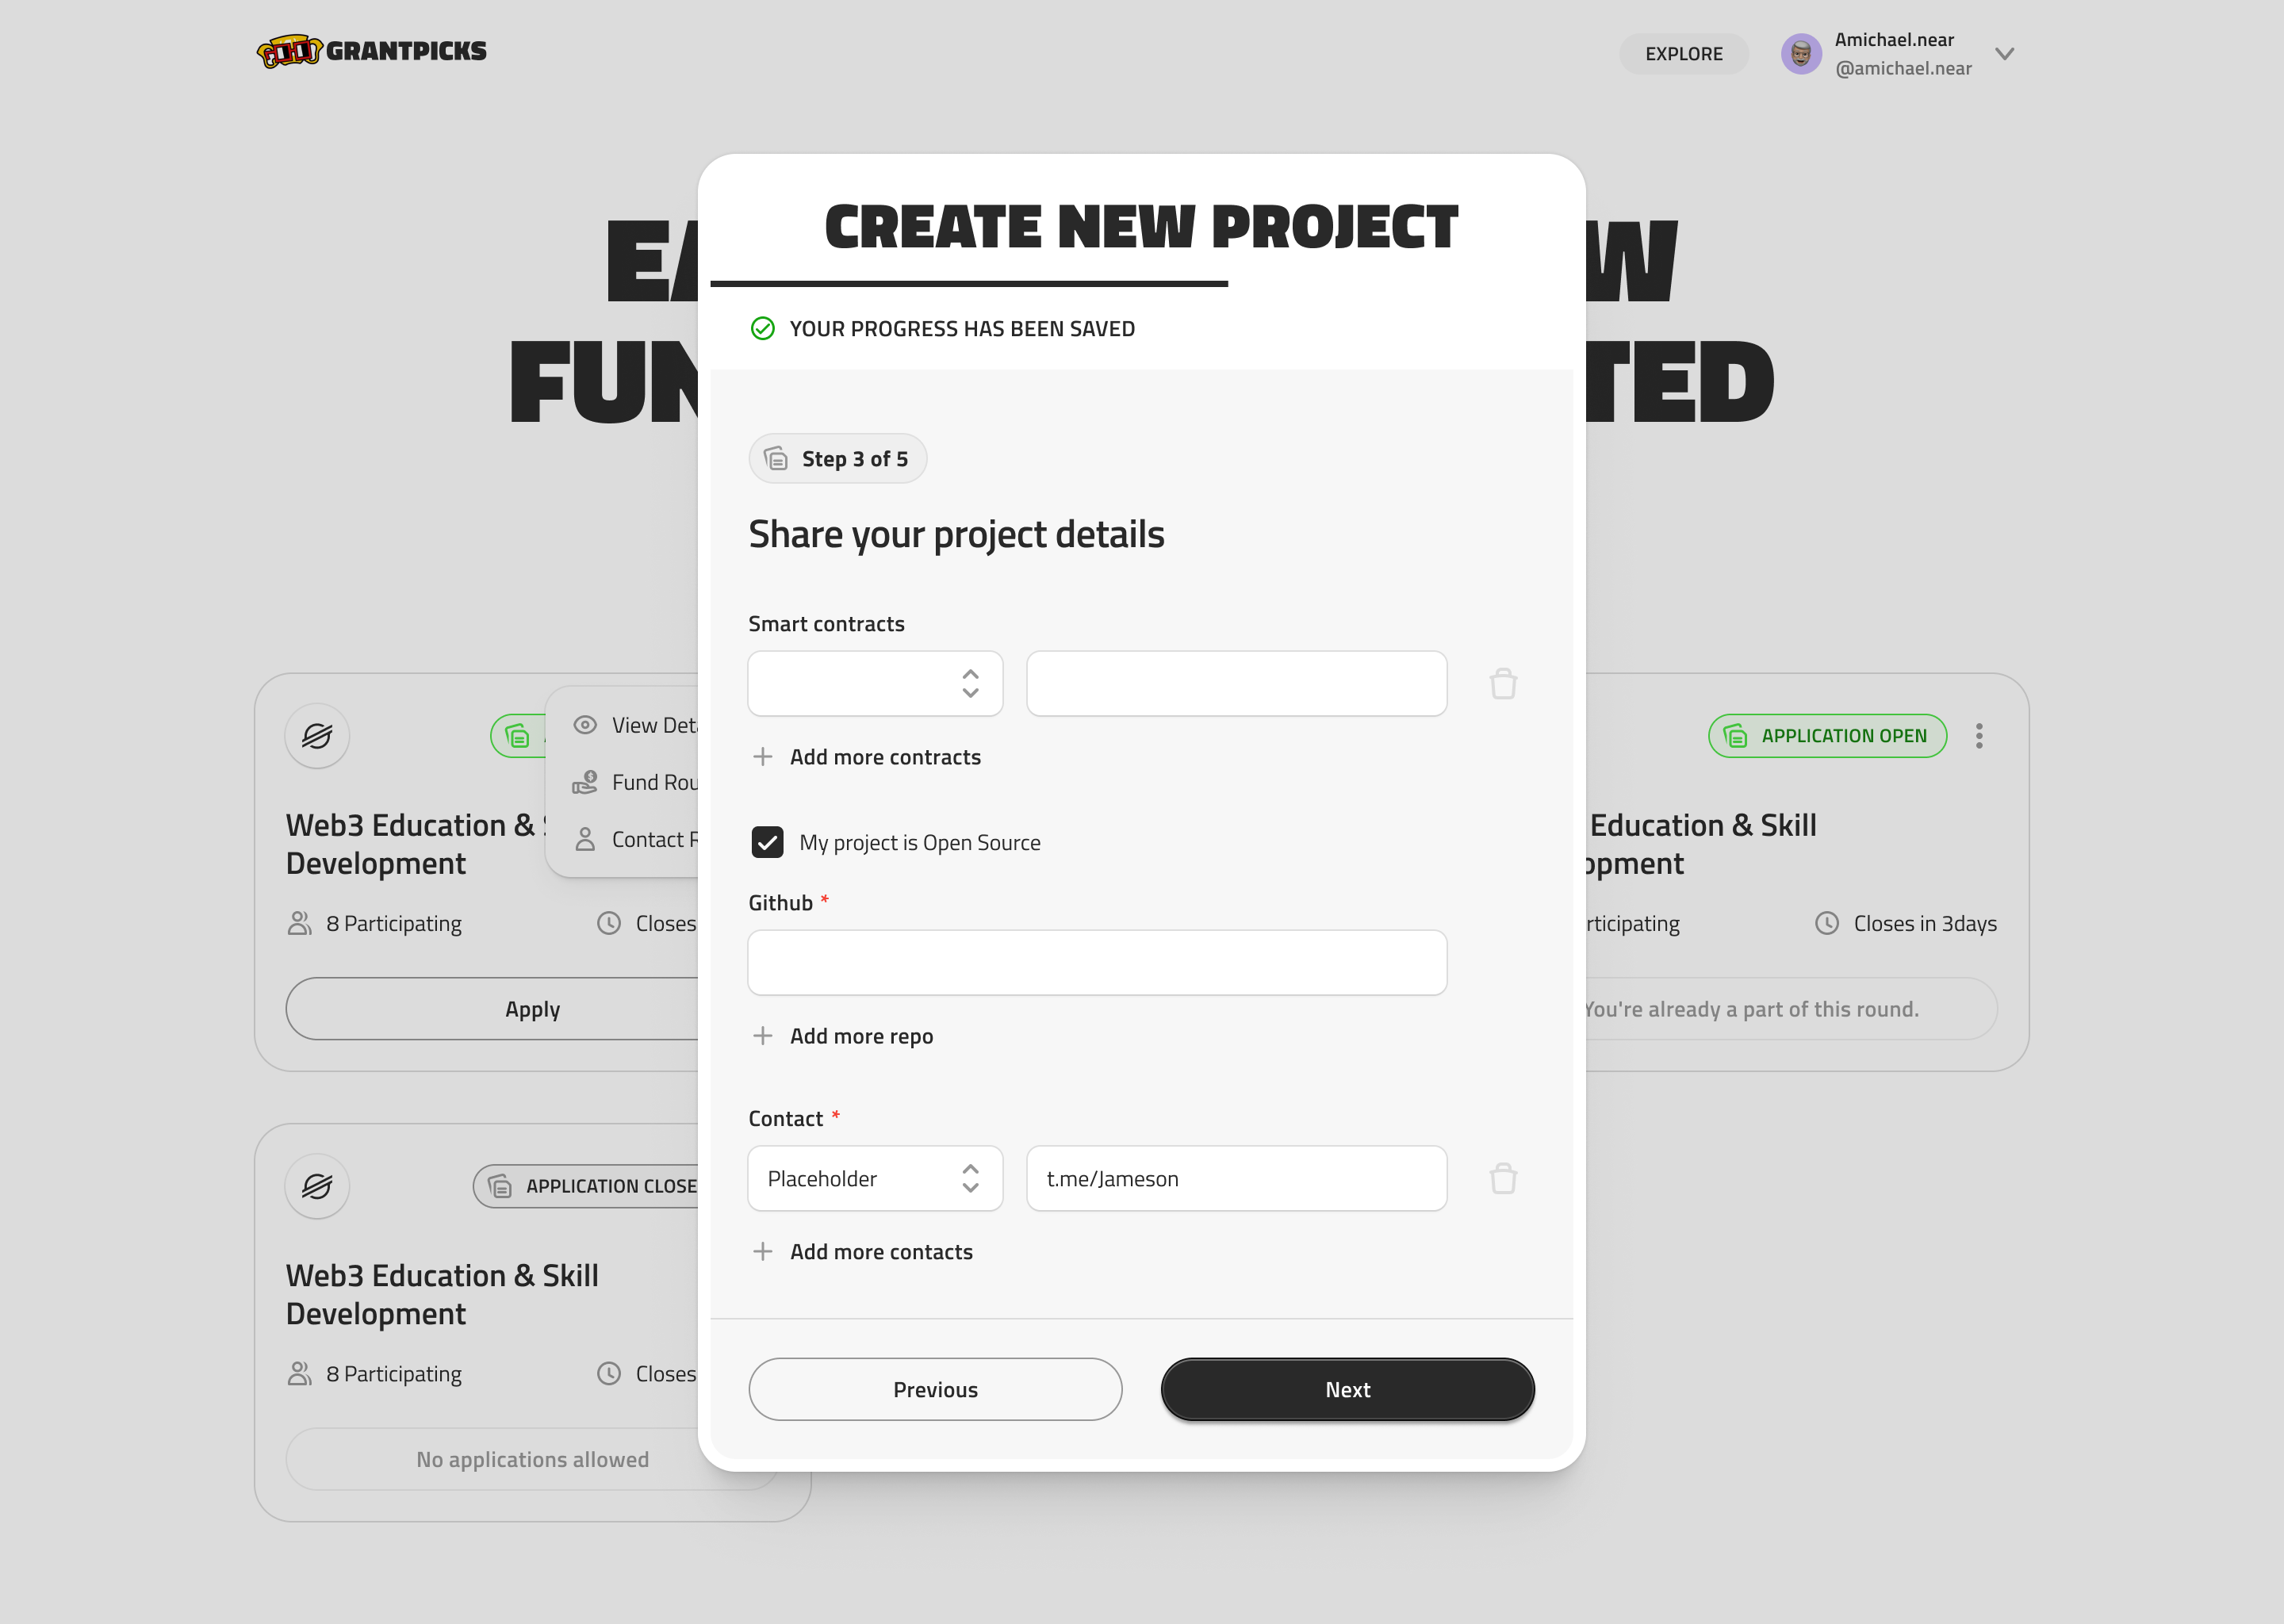Viewport: 2284px width, 1624px height.
Task: Open the Amichael.near avatar icon
Action: click(x=1801, y=53)
